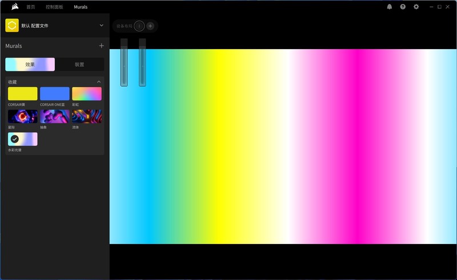Apply the 彩虹 rainbow effect

pyautogui.click(x=87, y=94)
